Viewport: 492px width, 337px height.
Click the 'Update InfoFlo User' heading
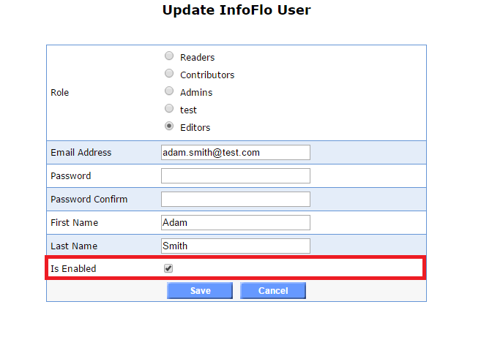(236, 10)
